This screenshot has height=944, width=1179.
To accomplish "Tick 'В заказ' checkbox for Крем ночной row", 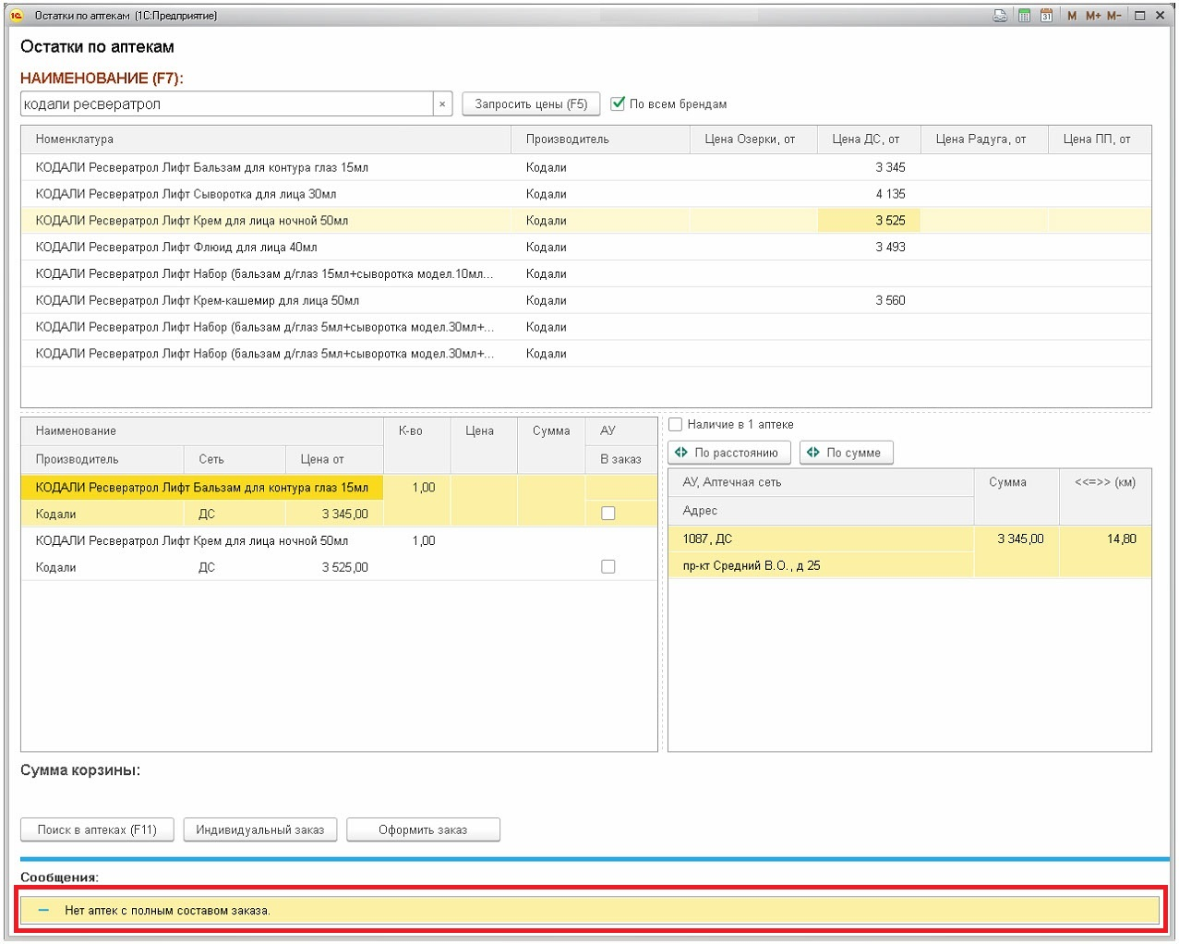I will tap(608, 567).
